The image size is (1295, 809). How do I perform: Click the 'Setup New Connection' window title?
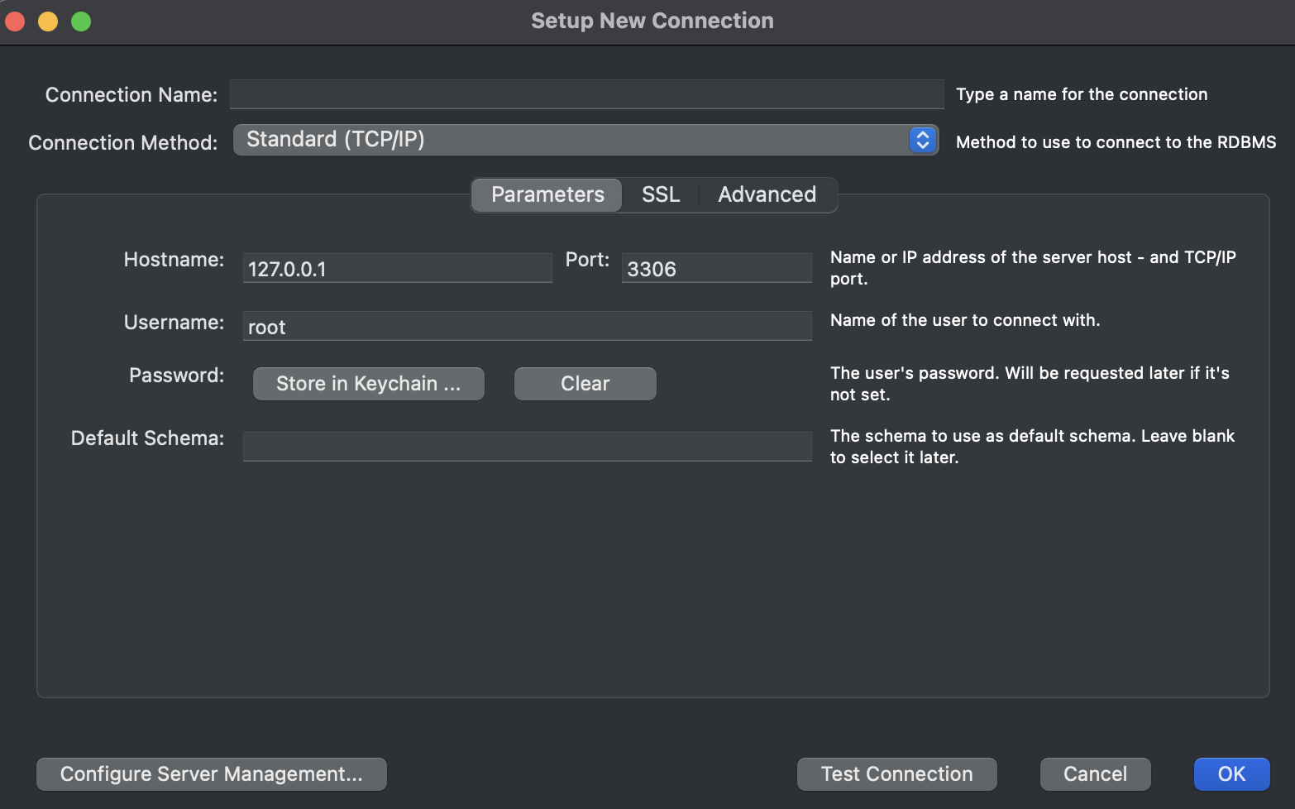[x=652, y=21]
